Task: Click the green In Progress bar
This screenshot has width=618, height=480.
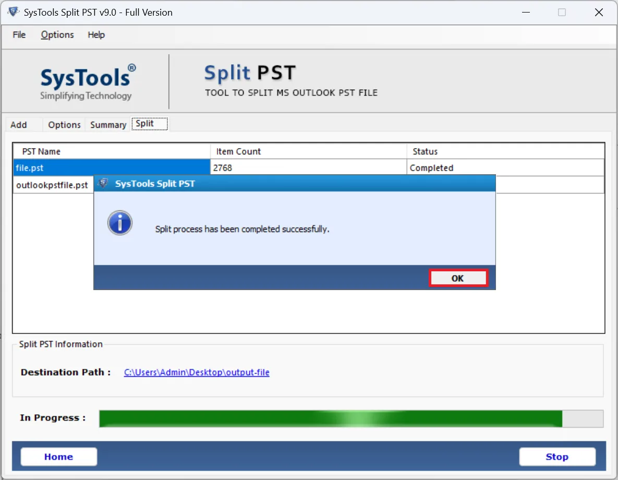Action: pyautogui.click(x=331, y=418)
